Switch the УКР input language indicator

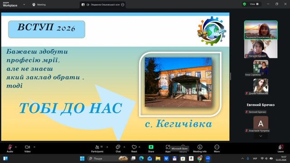tap(255, 158)
